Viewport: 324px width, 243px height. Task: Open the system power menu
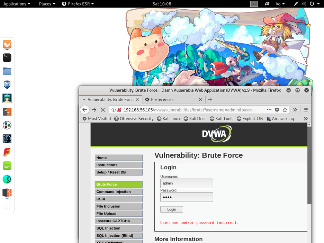(315, 4)
